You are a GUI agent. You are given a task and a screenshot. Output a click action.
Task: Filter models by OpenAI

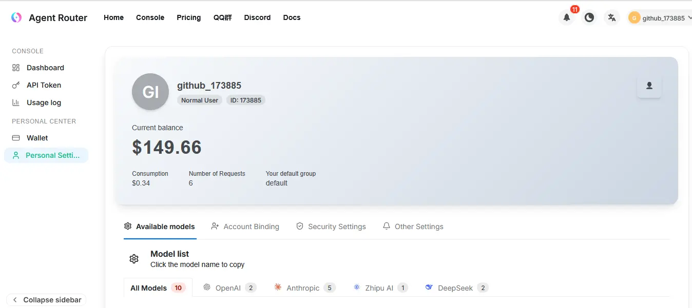230,288
